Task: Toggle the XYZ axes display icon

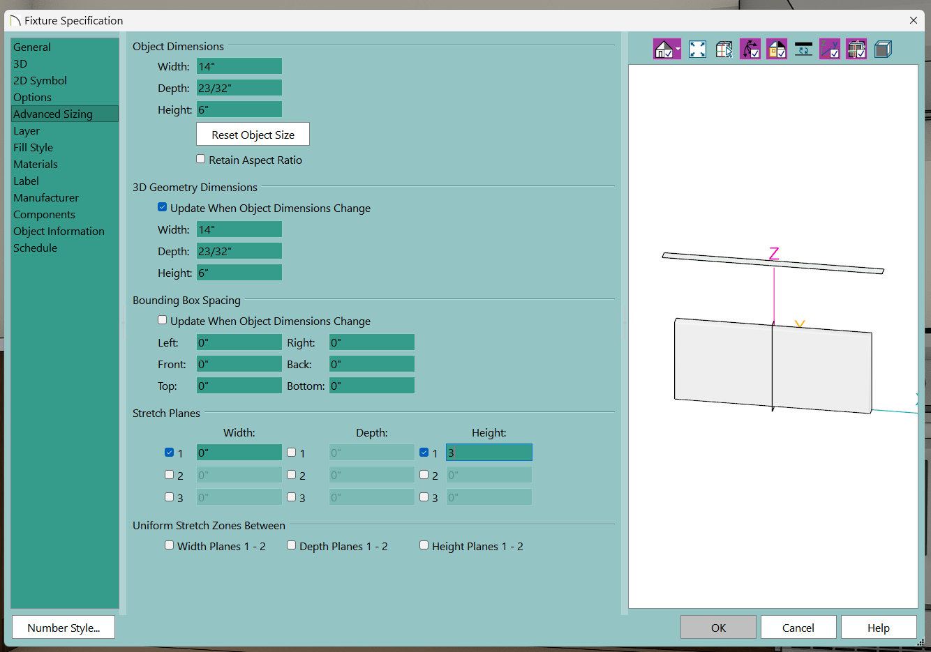Action: click(x=830, y=50)
